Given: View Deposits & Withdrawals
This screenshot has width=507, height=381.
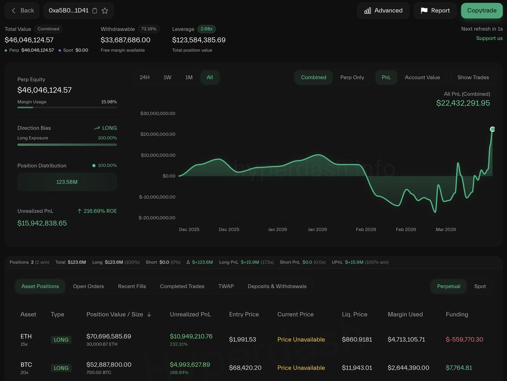Looking at the screenshot, I should [x=277, y=286].
